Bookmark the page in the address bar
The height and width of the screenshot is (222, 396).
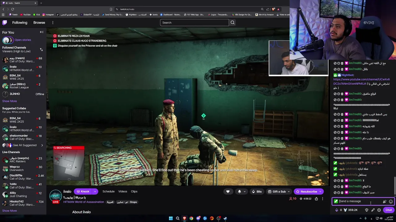pyautogui.click(x=111, y=9)
